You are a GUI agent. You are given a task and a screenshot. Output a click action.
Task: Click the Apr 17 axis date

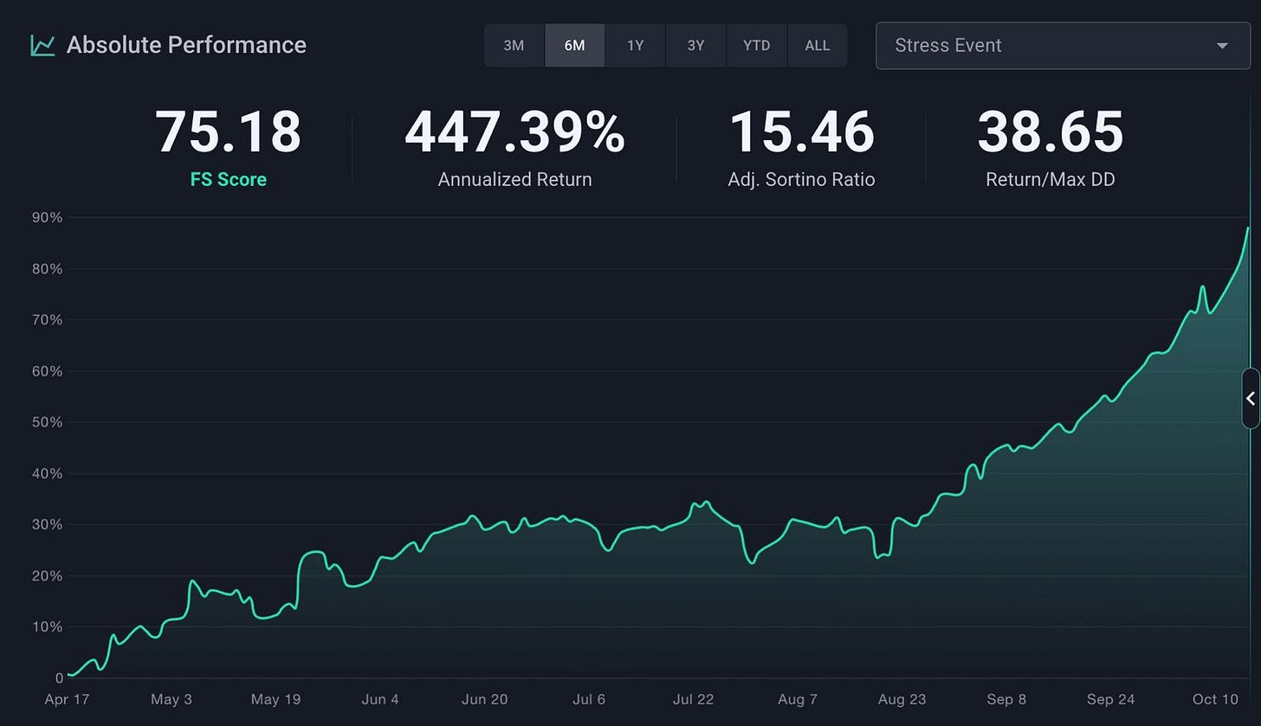point(66,699)
